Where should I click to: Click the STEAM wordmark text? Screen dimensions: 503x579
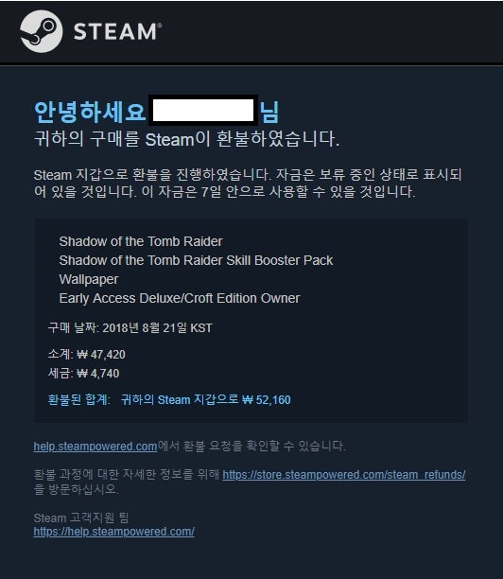click(117, 31)
